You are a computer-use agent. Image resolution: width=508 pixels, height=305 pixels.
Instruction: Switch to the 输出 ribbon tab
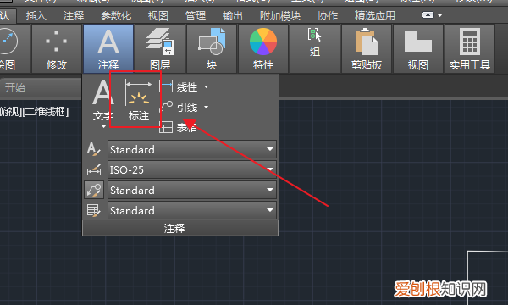click(x=232, y=15)
